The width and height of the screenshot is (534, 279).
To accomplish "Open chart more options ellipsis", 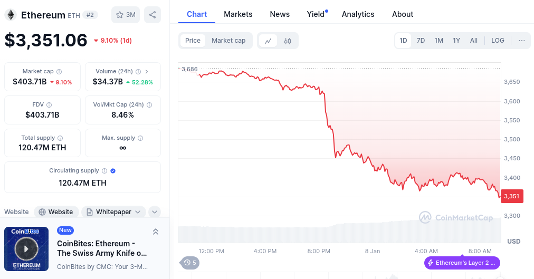I will tap(521, 41).
